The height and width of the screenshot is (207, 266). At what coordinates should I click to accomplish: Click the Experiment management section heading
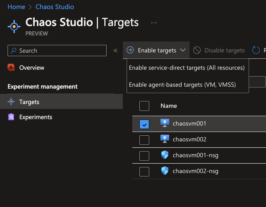pyautogui.click(x=43, y=87)
